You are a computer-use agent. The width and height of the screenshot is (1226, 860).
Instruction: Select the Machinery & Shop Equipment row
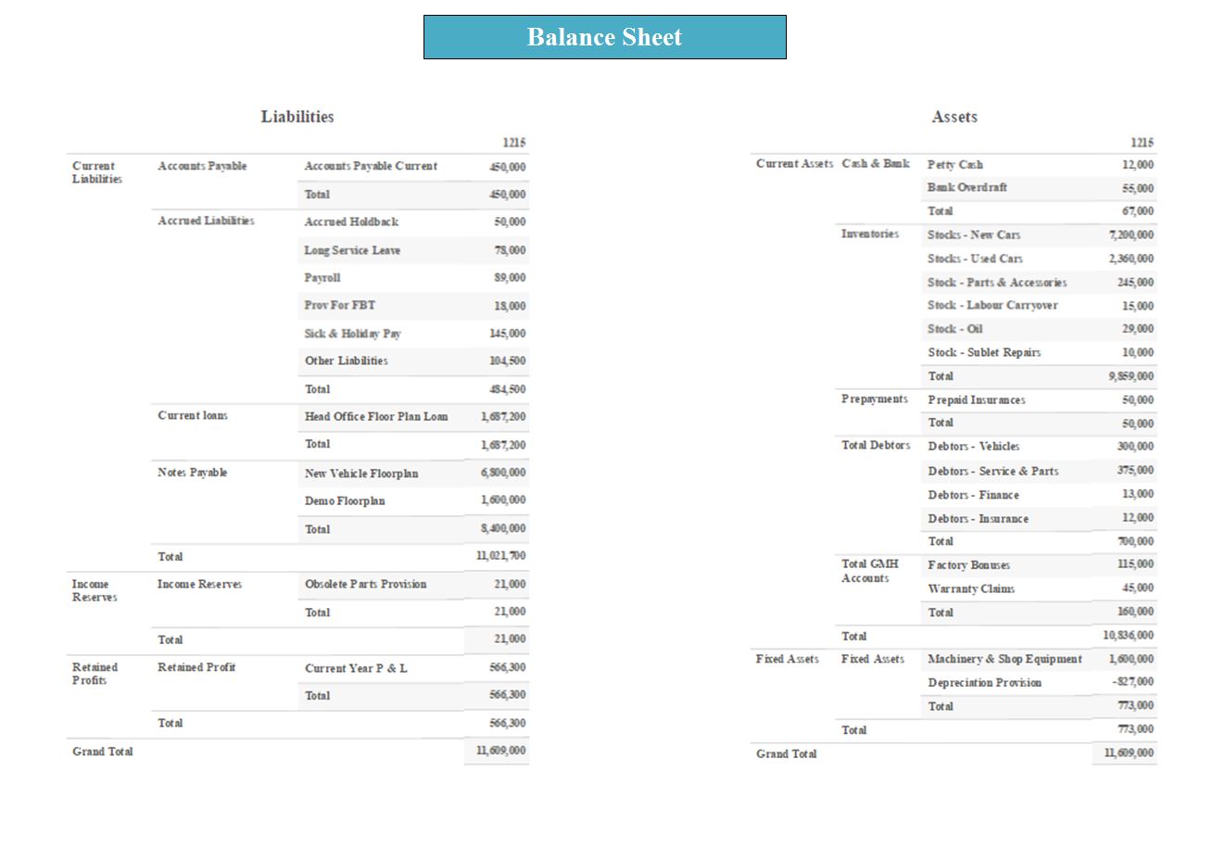pyautogui.click(x=1004, y=660)
